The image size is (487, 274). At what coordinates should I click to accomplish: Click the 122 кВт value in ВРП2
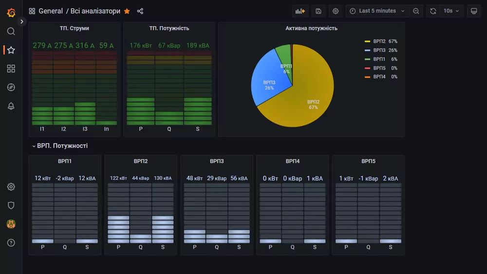click(118, 179)
